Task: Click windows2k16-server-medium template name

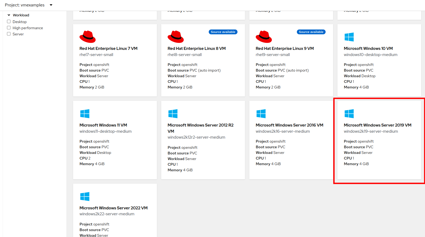Action: [x=283, y=131]
